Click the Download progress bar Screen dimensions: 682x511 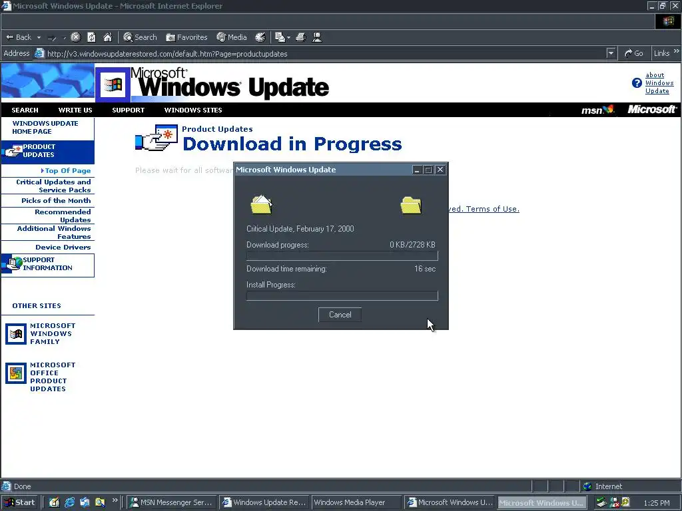tap(342, 256)
